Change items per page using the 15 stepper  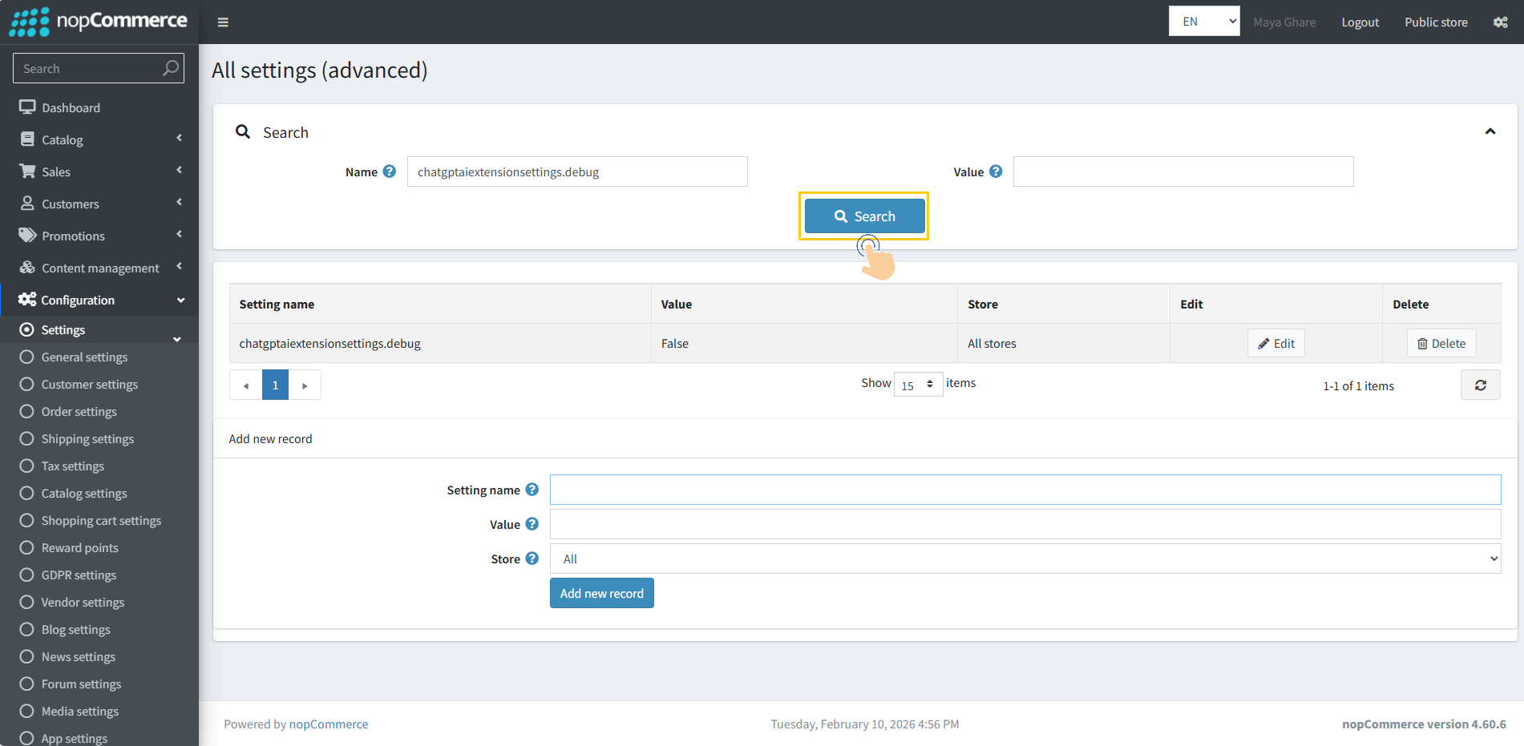tap(917, 384)
